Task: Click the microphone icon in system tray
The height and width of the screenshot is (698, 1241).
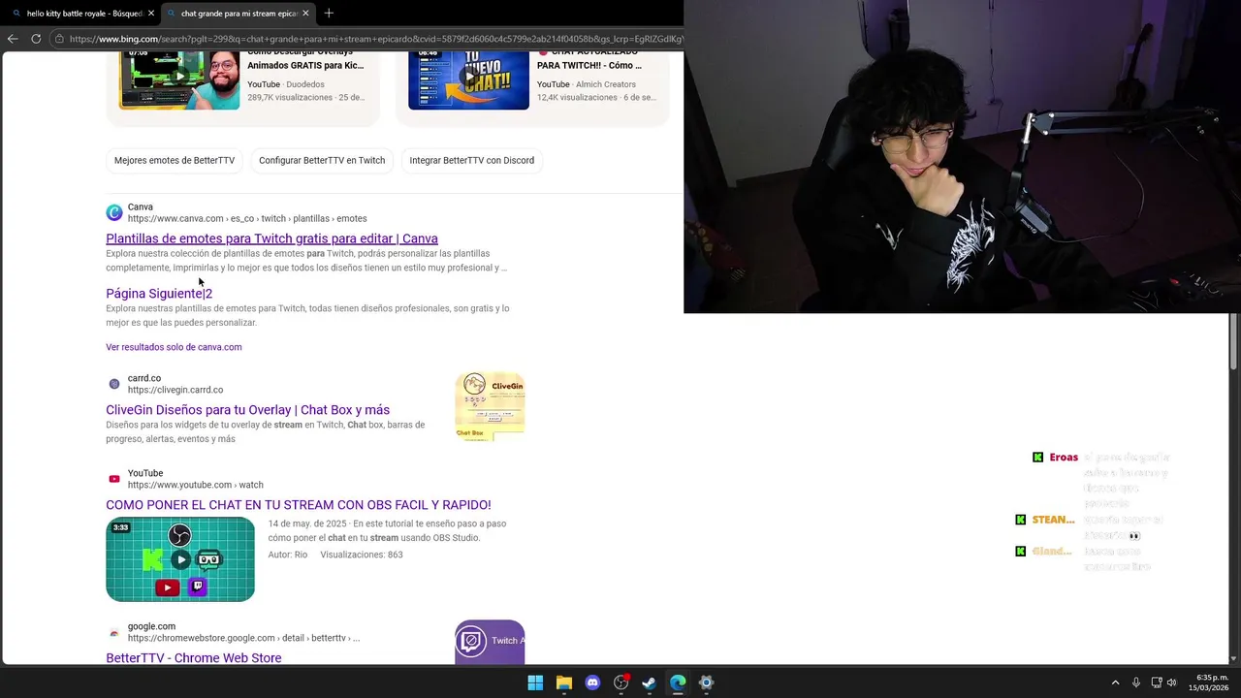Action: [1136, 682]
